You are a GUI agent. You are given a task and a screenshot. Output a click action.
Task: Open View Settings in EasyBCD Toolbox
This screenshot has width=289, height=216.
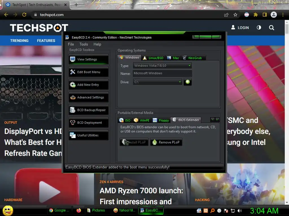(89, 59)
